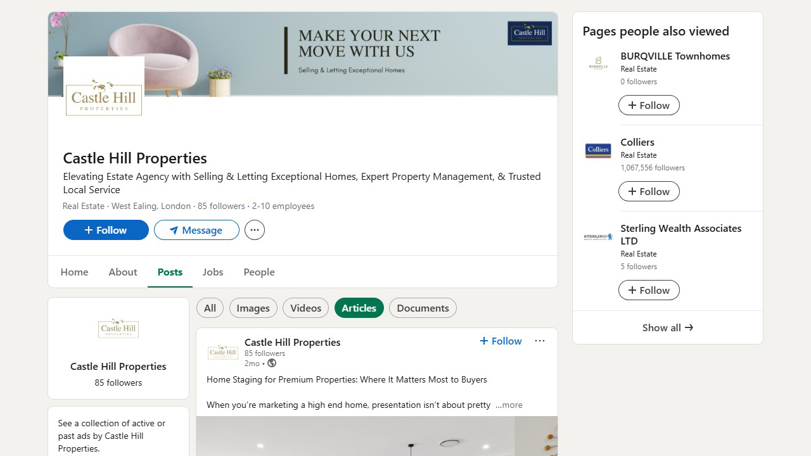Click Castle Hill Properties main page heading
The height and width of the screenshot is (456, 811).
[135, 158]
